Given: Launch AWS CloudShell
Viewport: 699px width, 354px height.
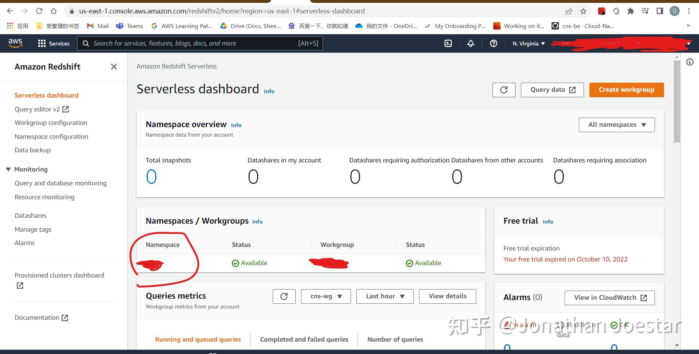Looking at the screenshot, I should pos(448,43).
